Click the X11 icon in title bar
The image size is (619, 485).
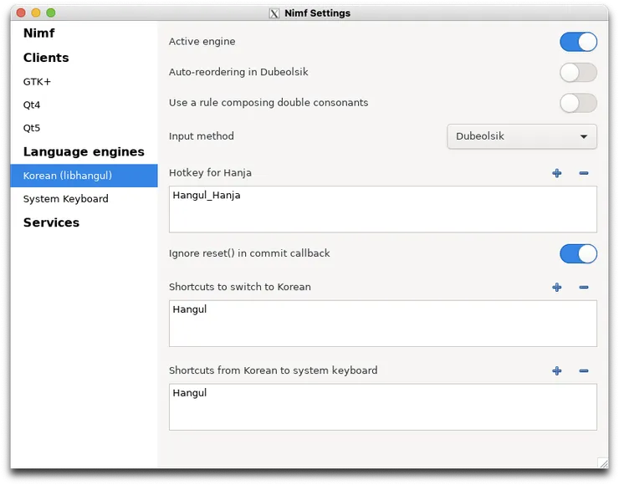pyautogui.click(x=274, y=13)
